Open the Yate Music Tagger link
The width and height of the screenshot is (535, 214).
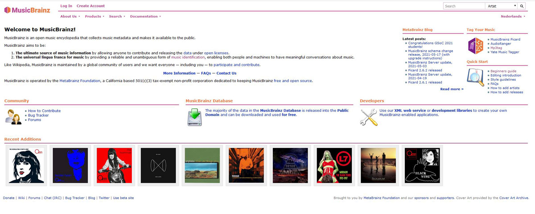click(x=505, y=52)
